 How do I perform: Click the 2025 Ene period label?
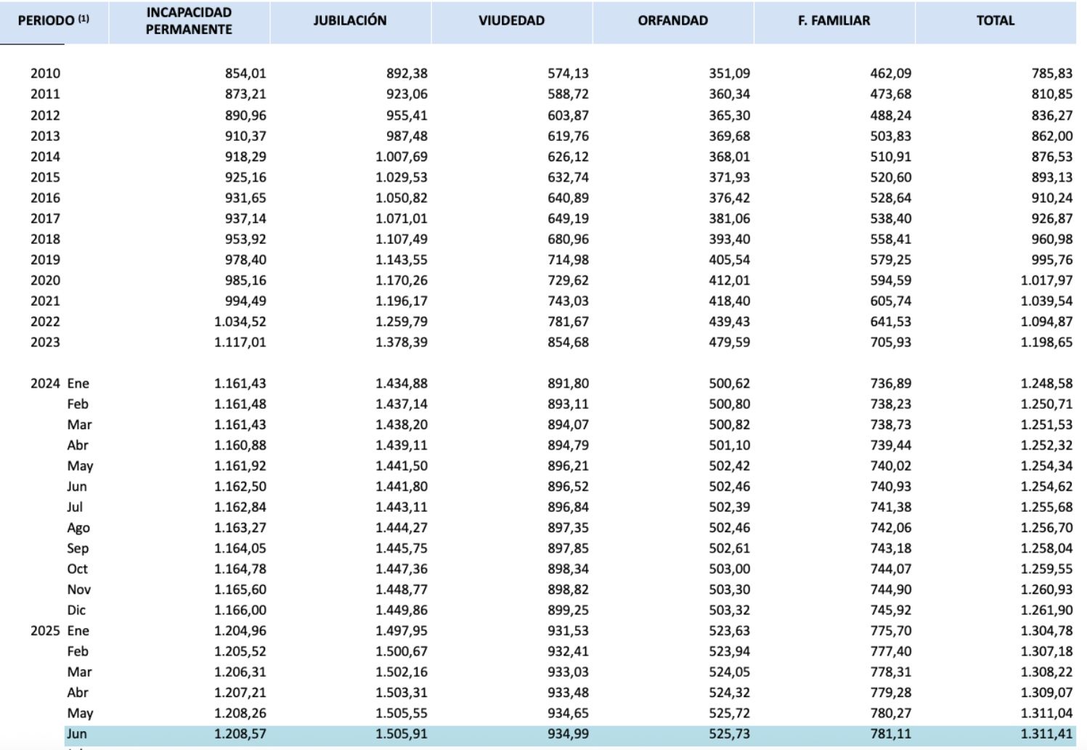click(60, 631)
